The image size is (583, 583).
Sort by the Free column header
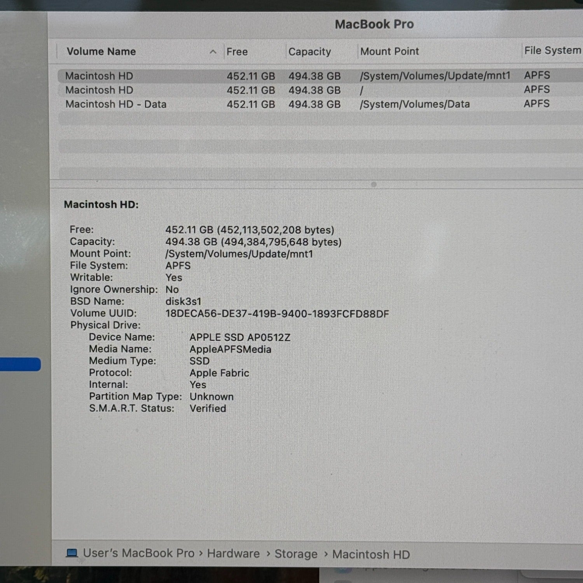237,52
